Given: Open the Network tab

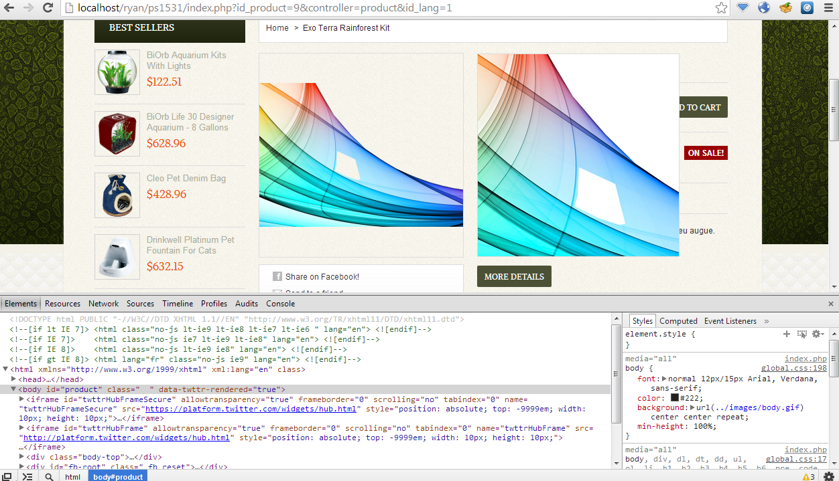Looking at the screenshot, I should click(103, 303).
